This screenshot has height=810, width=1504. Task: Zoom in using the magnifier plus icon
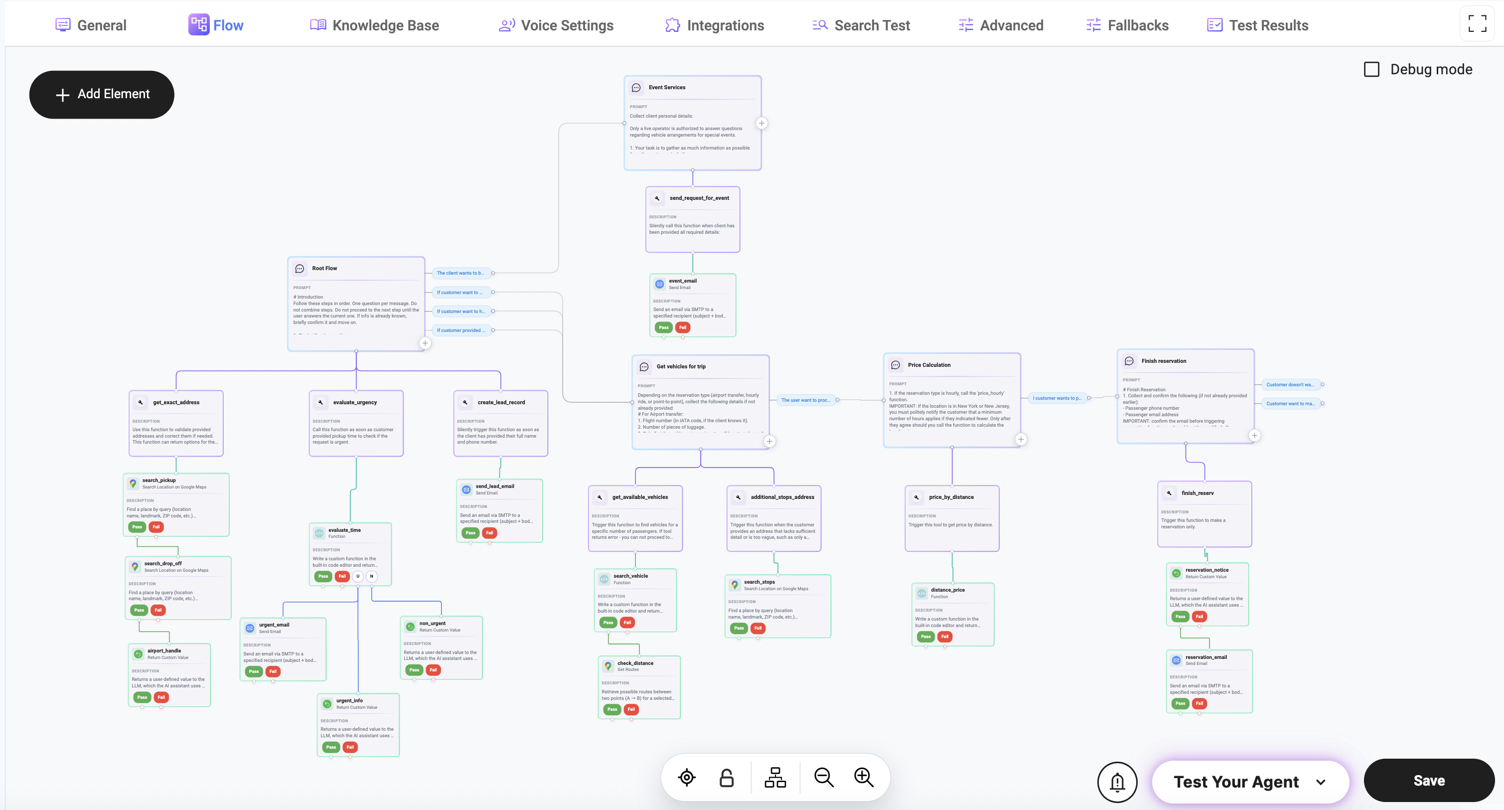click(x=864, y=777)
